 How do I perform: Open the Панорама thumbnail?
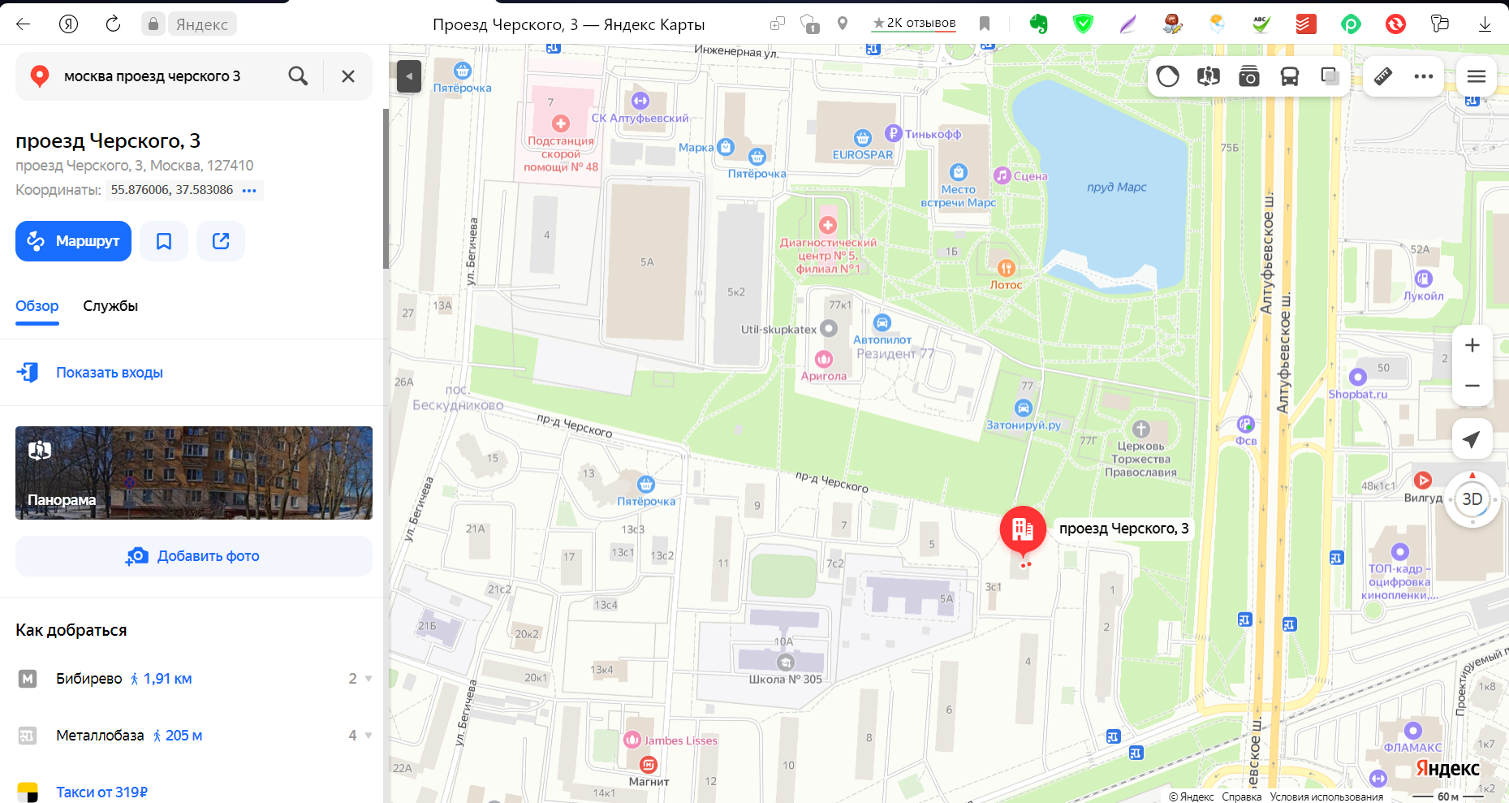click(x=194, y=473)
